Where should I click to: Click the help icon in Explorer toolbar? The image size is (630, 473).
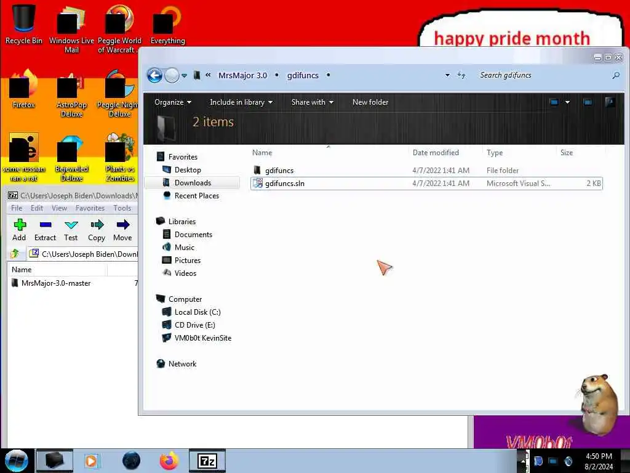[x=610, y=102]
